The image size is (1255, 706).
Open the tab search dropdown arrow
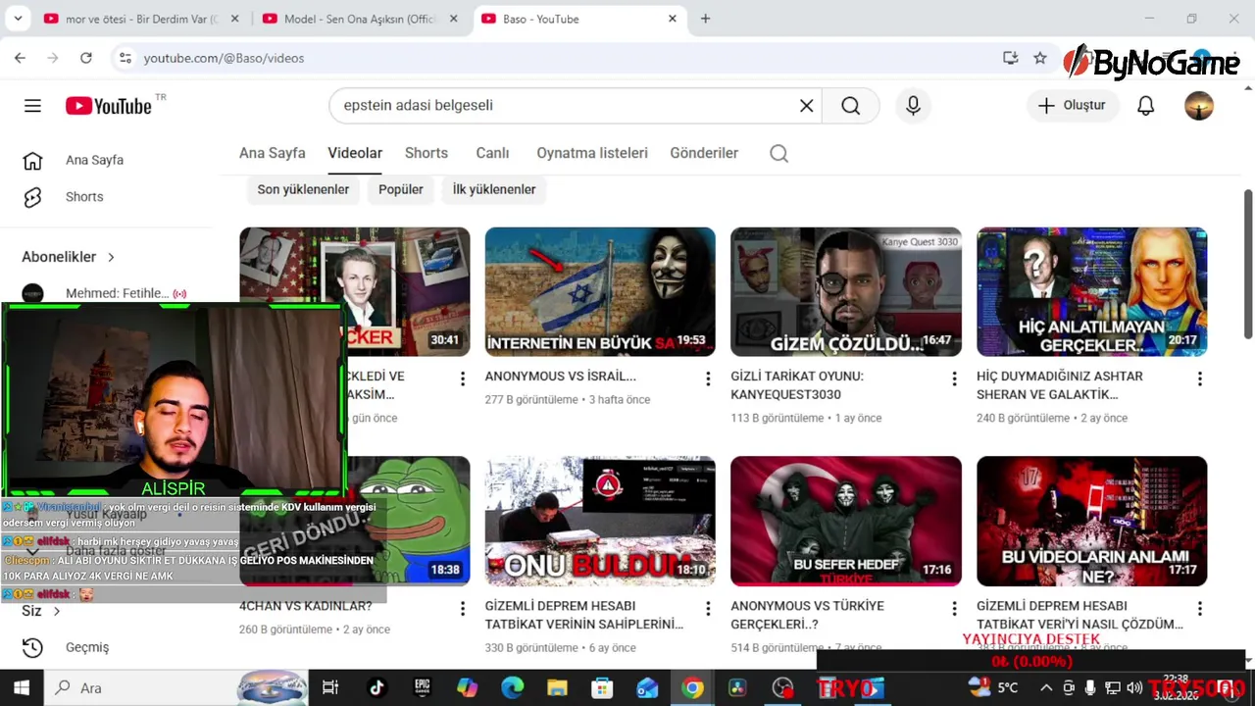[x=20, y=19]
